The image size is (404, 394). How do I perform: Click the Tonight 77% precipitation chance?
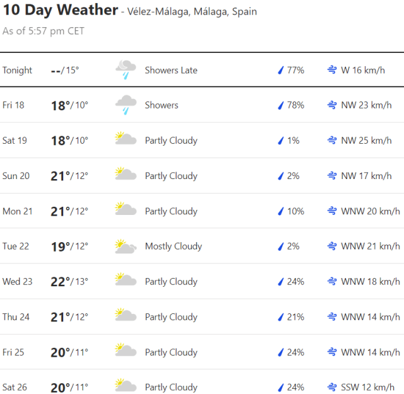295,70
